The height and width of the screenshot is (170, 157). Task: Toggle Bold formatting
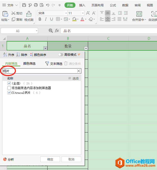point(40,19)
